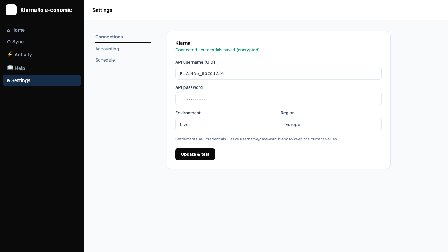
Task: Go to the Home page
Action: tap(42, 30)
